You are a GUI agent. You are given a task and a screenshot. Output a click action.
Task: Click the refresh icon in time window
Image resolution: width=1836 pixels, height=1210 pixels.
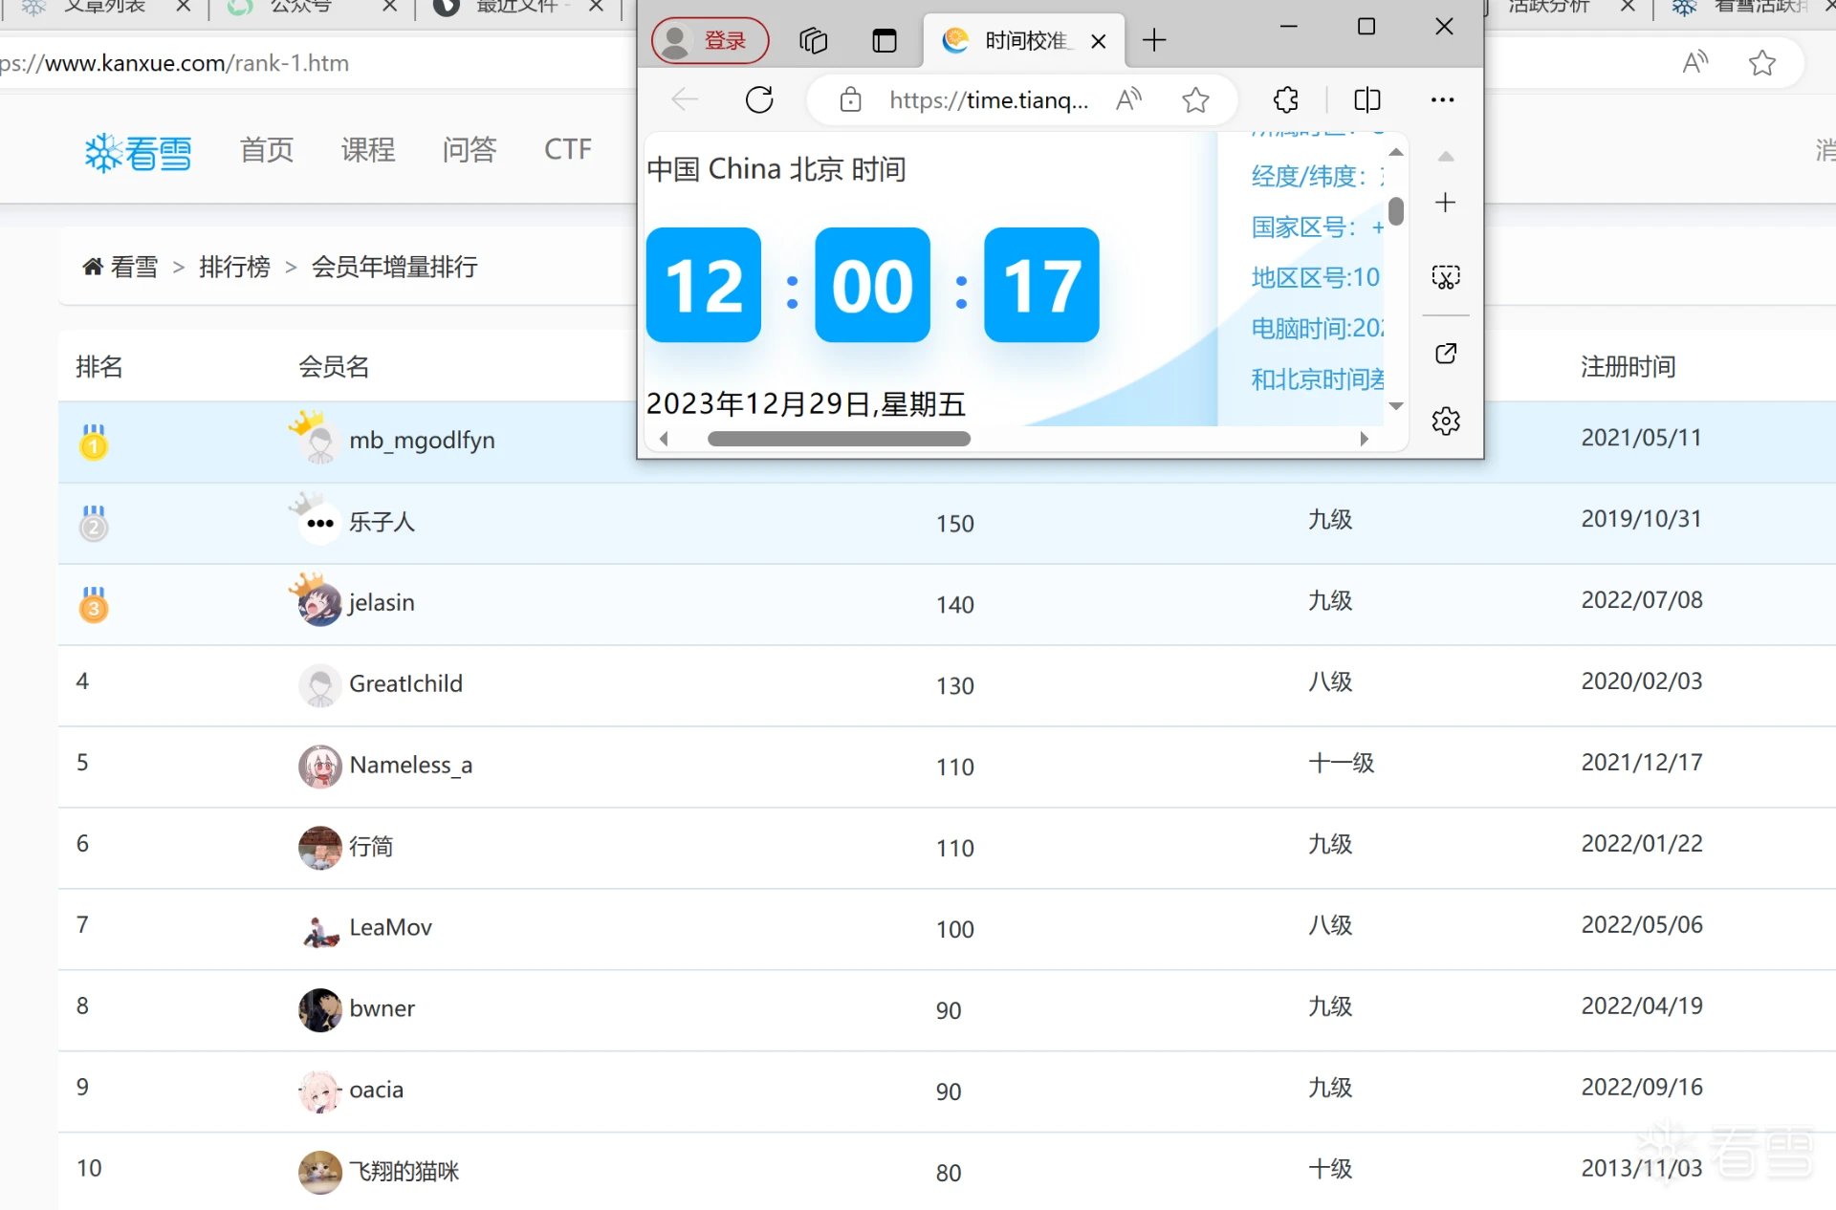tap(759, 99)
